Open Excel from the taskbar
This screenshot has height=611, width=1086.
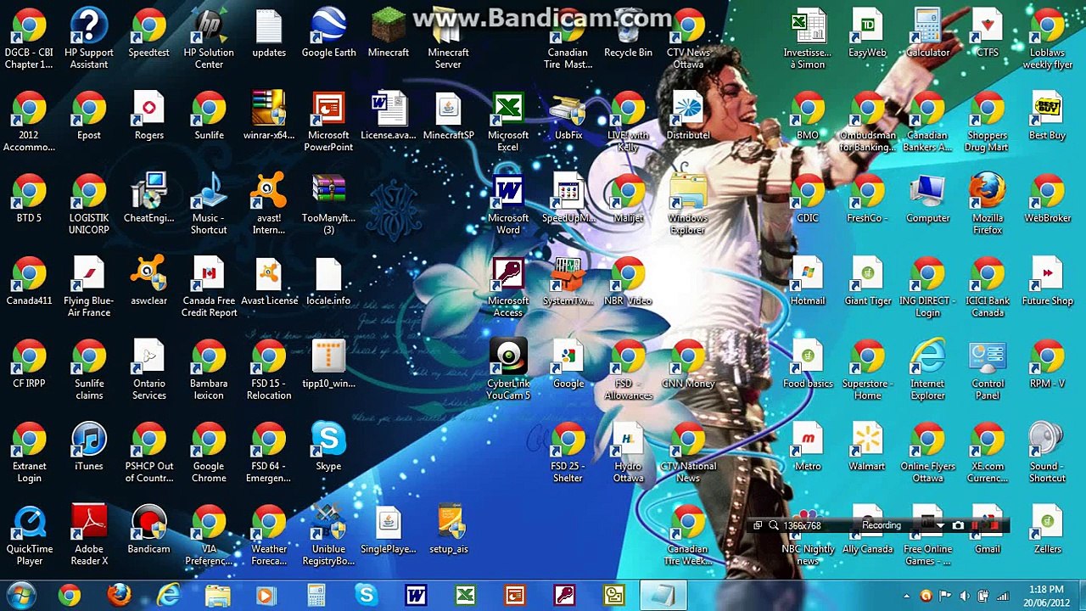(466, 596)
